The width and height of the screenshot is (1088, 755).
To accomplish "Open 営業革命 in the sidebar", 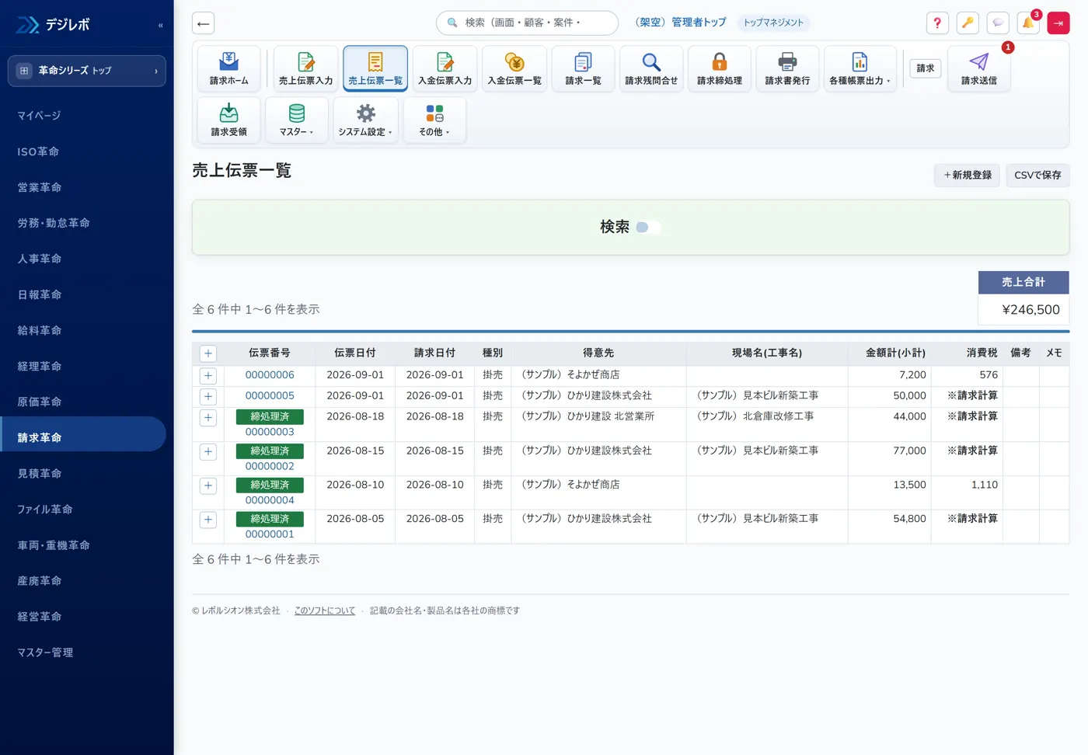I will tap(83, 187).
